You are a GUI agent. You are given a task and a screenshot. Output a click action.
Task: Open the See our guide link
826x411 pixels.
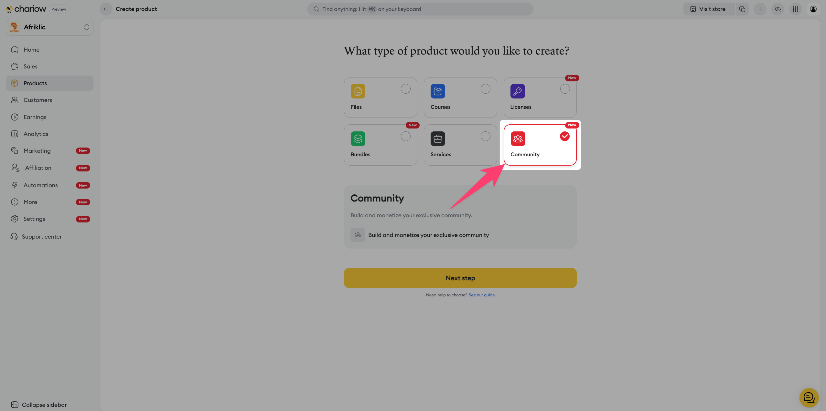481,295
